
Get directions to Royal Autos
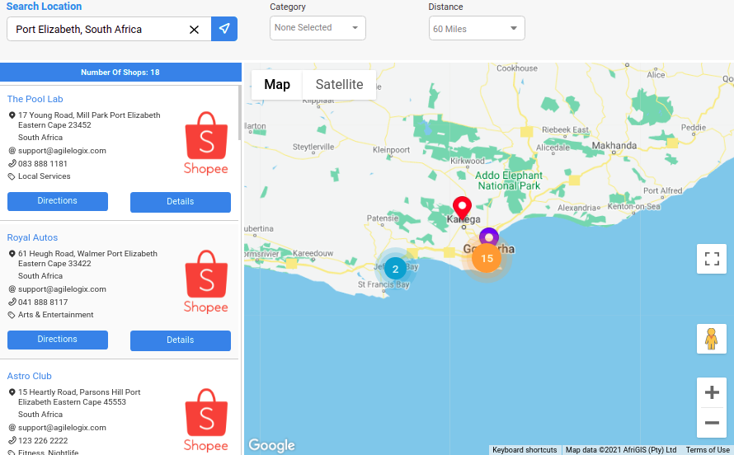[x=58, y=340]
